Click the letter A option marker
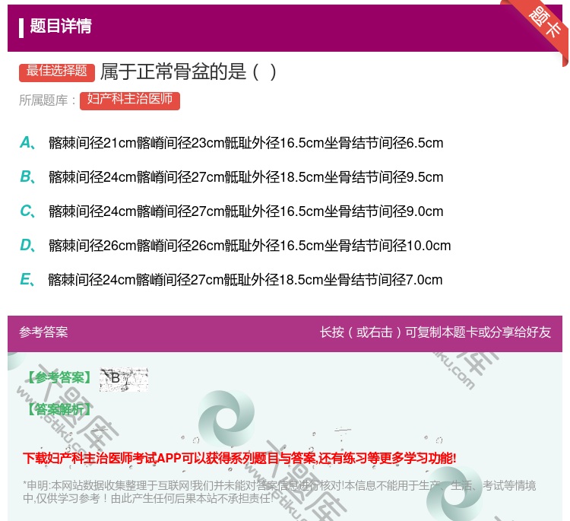The width and height of the screenshot is (570, 521). (27, 143)
